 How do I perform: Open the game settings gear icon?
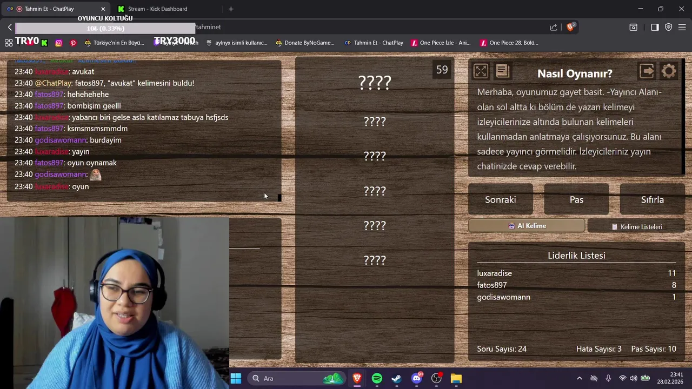(669, 71)
